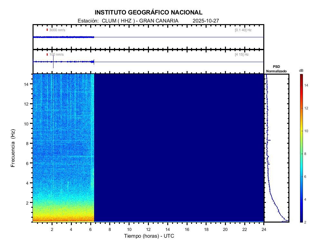Click the 12 hour tick label on time axis
Image resolution: width=330 pixels, height=247 pixels.
click(x=148, y=229)
